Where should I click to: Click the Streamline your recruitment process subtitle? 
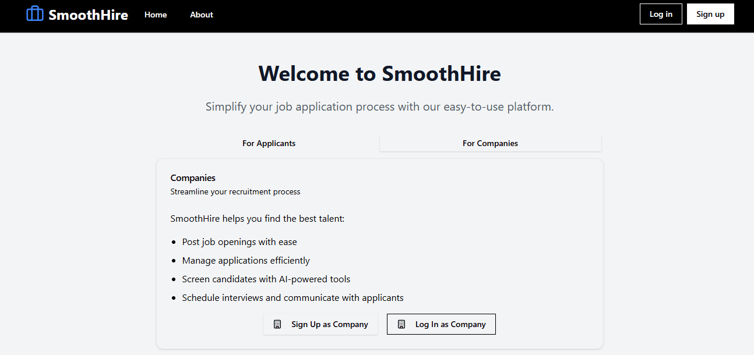click(235, 191)
